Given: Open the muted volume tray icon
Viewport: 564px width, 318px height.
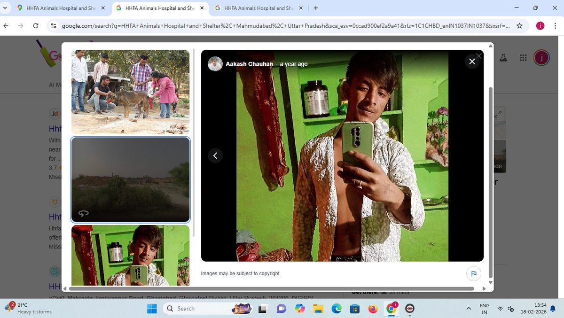Looking at the screenshot, I should (x=511, y=309).
